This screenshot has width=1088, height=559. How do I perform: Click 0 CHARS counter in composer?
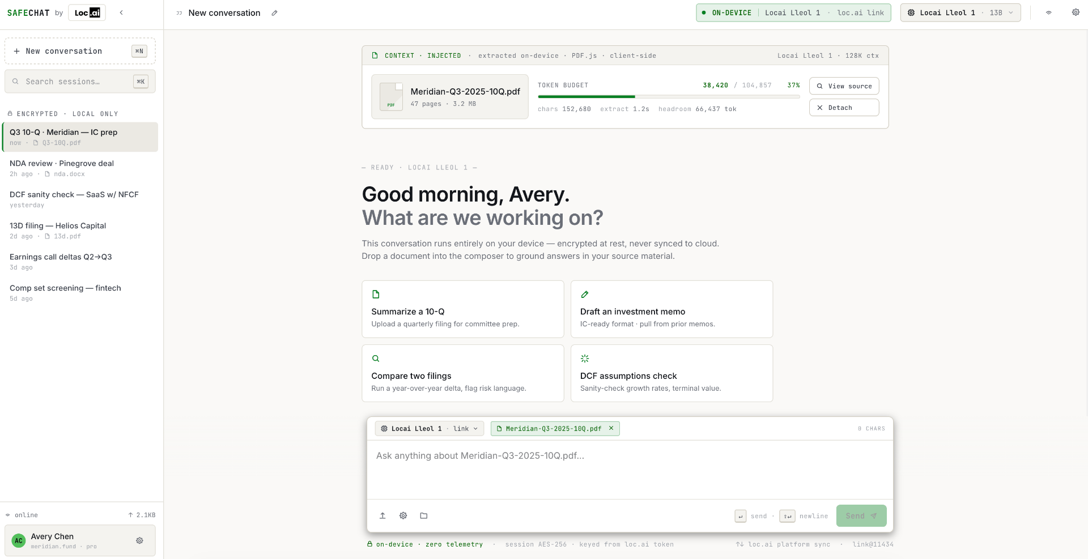click(x=871, y=429)
